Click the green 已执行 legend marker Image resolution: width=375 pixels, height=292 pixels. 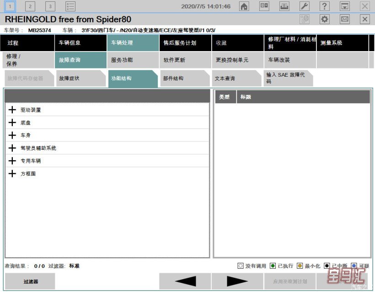273,266
